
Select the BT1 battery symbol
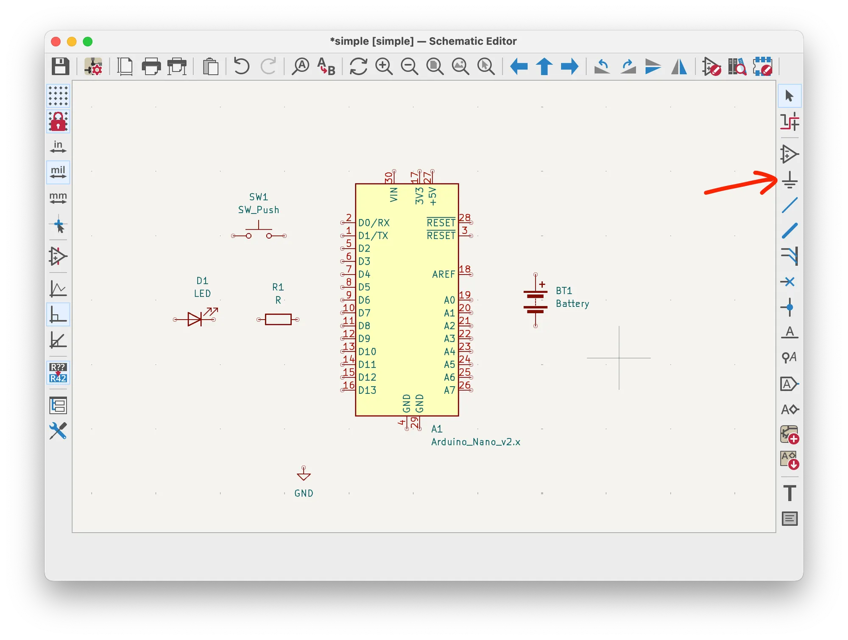[x=536, y=300]
